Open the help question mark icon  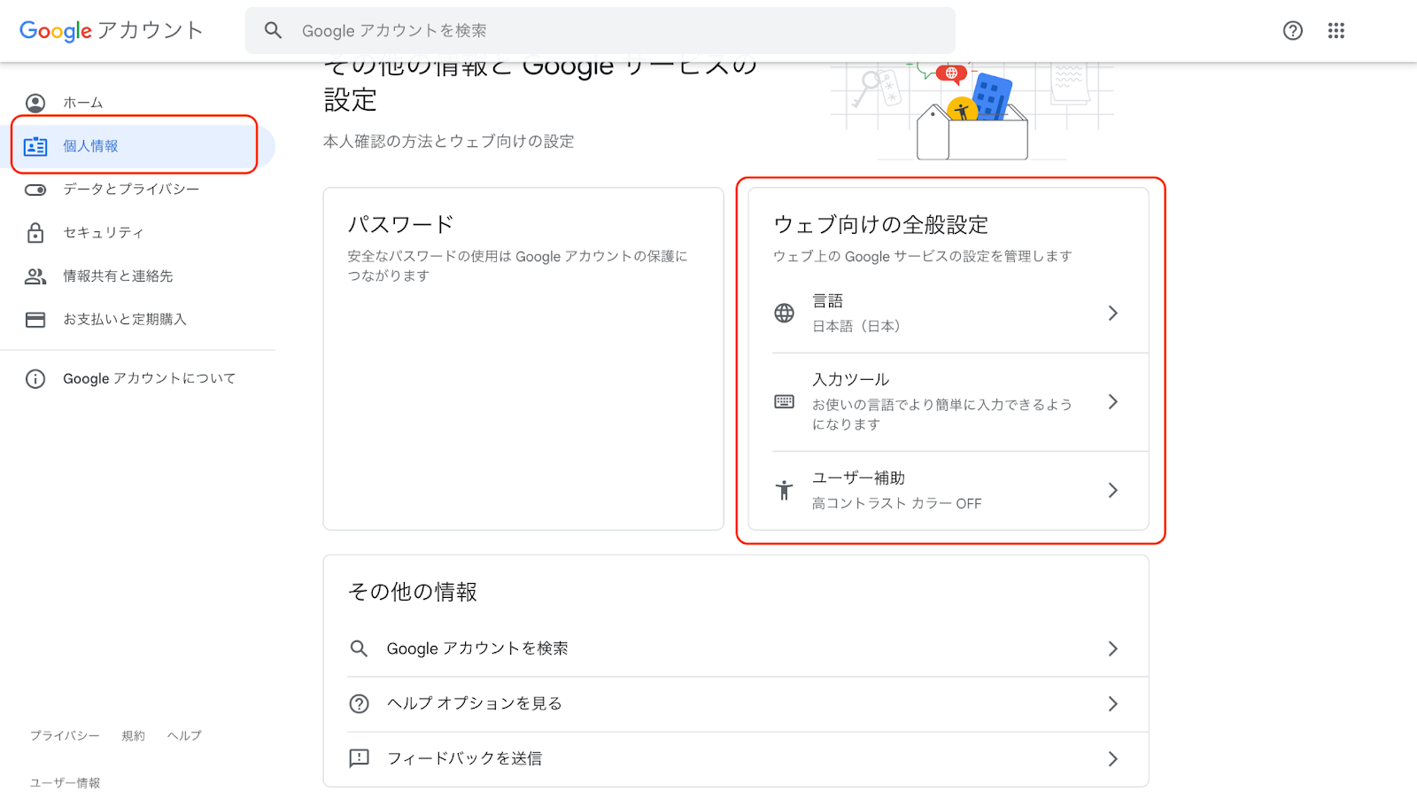click(1293, 31)
